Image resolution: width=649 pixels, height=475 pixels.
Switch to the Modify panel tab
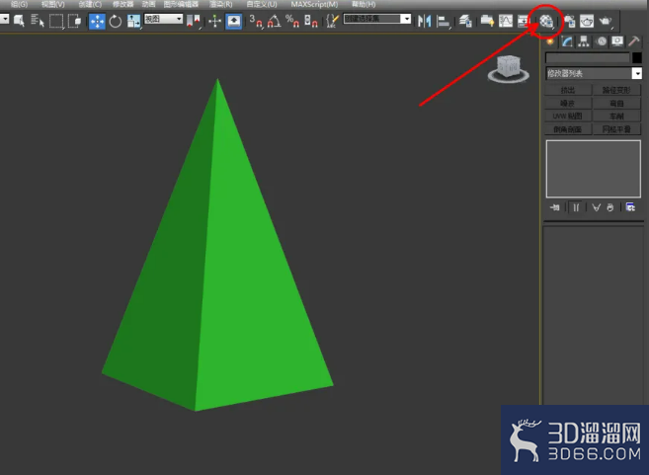click(x=567, y=41)
